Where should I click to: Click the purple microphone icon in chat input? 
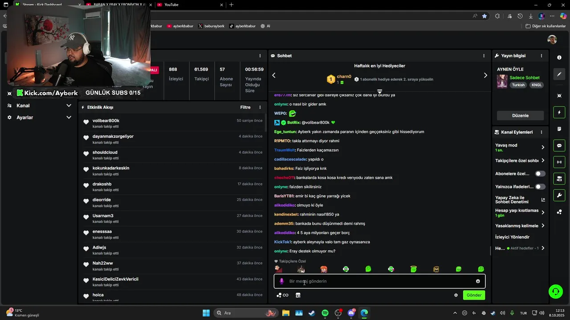click(x=281, y=281)
